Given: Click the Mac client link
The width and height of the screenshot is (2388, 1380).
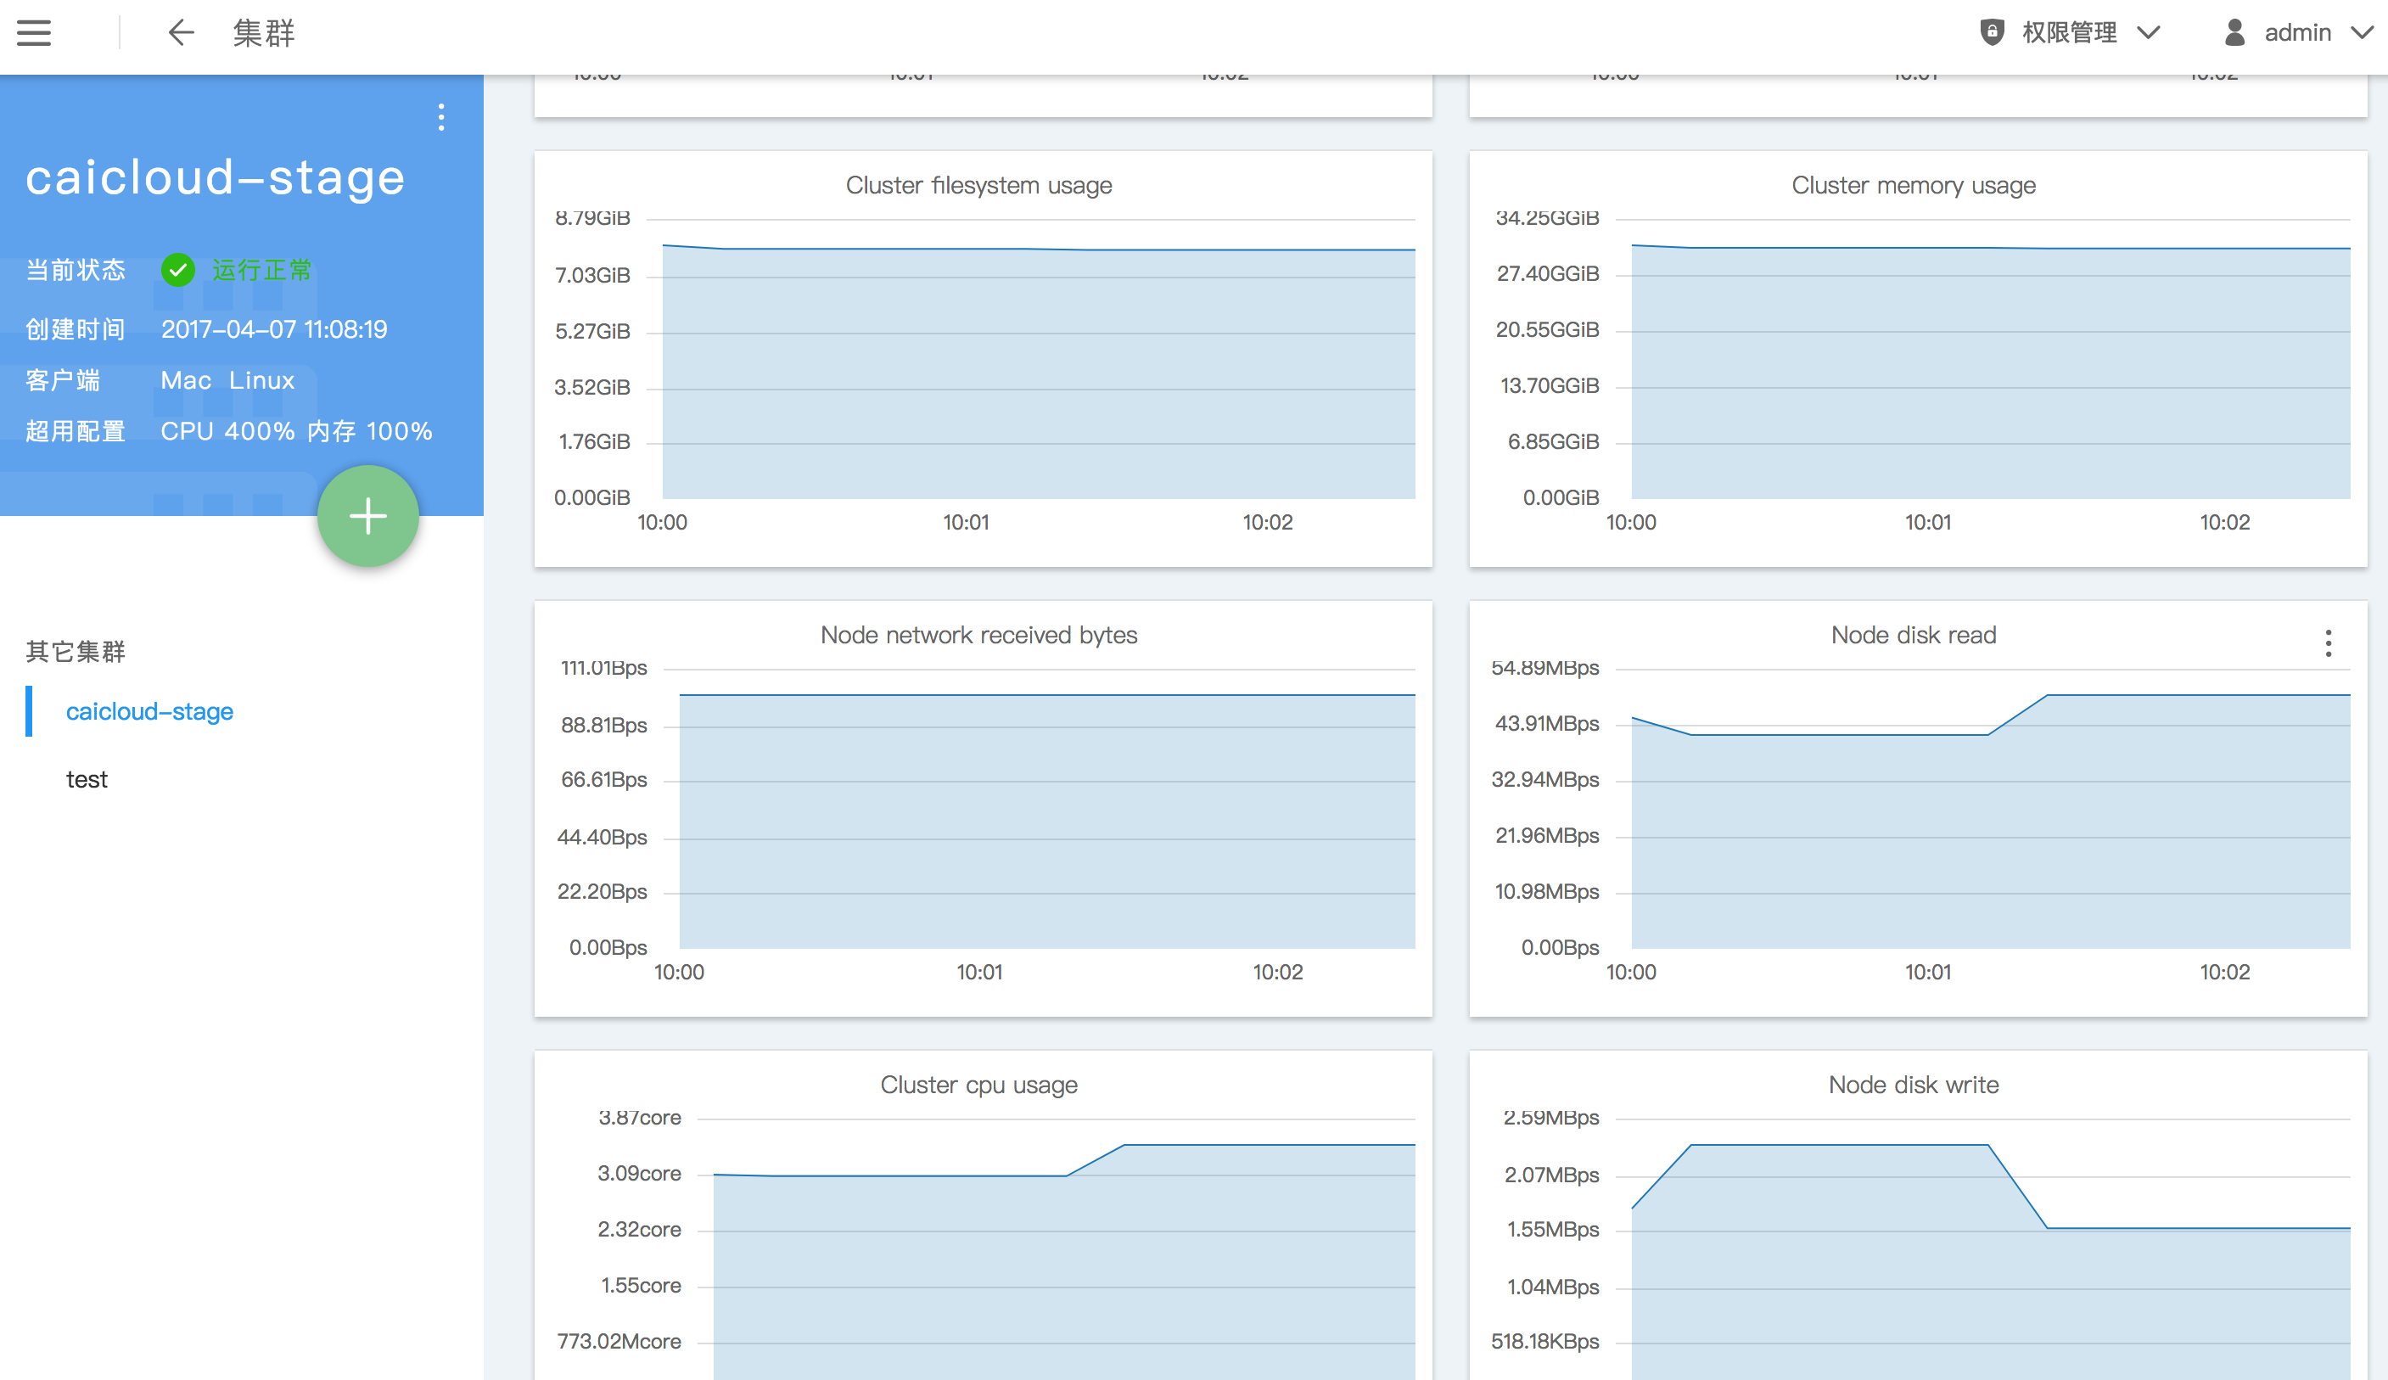Looking at the screenshot, I should (186, 380).
